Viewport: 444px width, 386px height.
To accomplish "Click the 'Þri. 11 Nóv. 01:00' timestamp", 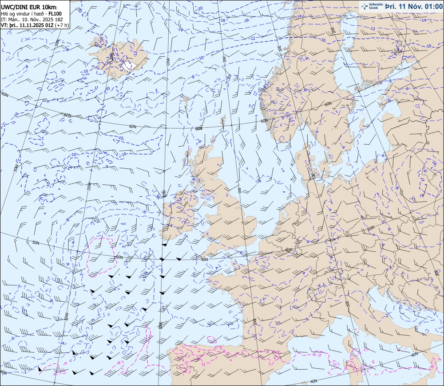I will point(414,6).
